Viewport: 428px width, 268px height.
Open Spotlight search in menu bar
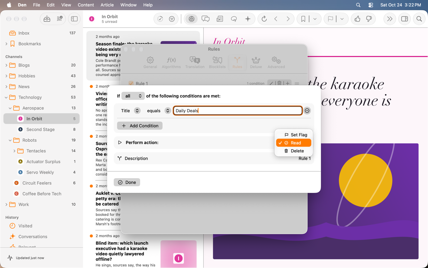pos(358,5)
